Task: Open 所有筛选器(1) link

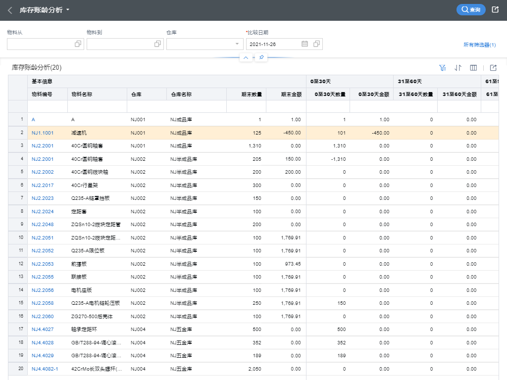Action: [479, 45]
